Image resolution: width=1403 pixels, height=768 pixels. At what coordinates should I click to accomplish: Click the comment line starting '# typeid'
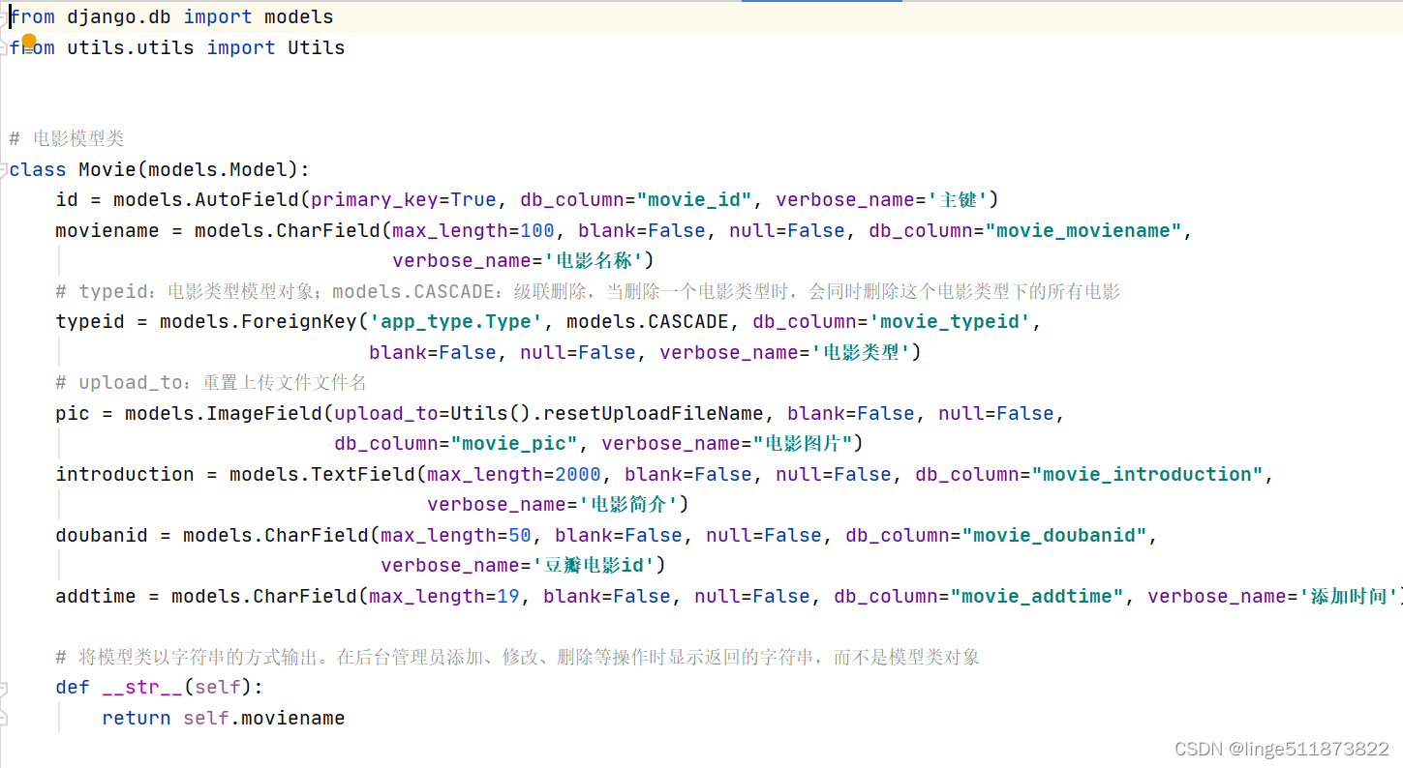[x=588, y=291]
